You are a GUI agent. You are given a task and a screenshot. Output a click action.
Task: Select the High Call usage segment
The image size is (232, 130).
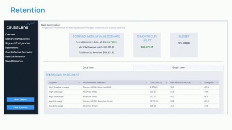56,92
